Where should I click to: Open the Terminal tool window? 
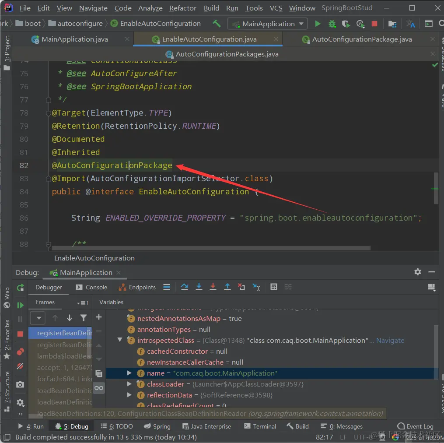click(x=260, y=426)
